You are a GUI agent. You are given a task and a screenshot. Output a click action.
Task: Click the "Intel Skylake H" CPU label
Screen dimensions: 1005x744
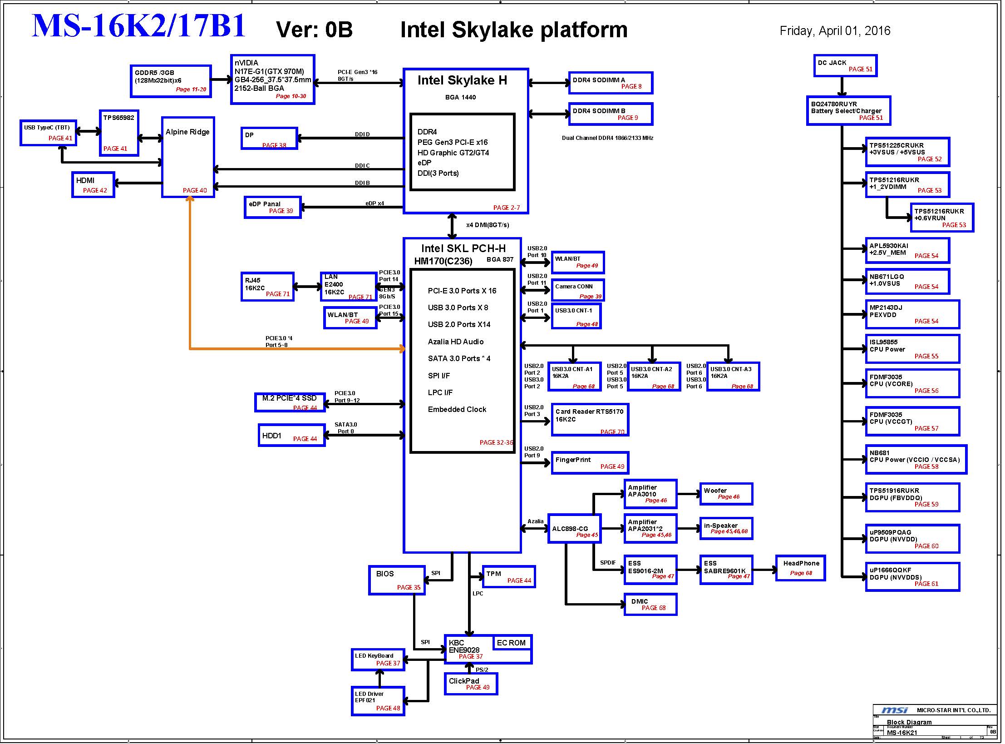point(462,80)
